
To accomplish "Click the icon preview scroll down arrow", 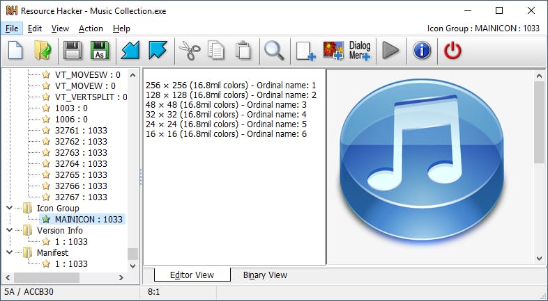I will 539,259.
